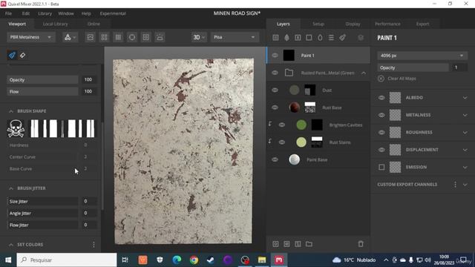Screen dimensions: 475x267
Task: Open the mesh type selector
Action: coord(70,37)
